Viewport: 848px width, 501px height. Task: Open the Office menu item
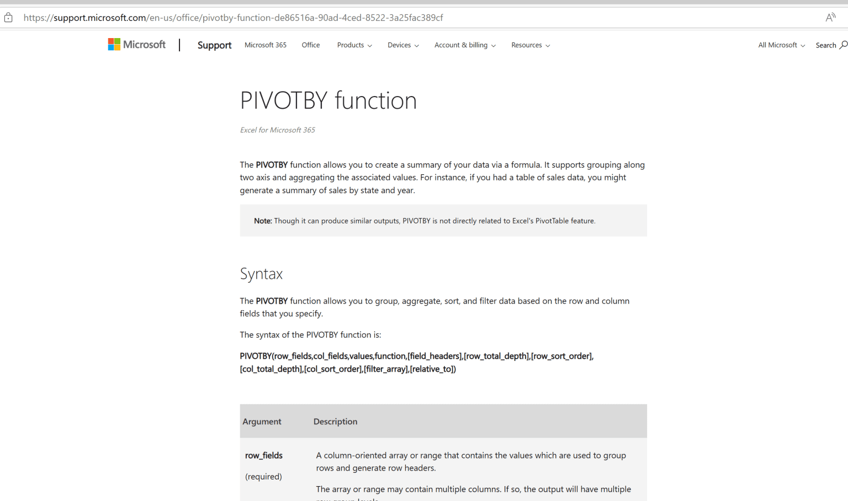pyautogui.click(x=310, y=45)
